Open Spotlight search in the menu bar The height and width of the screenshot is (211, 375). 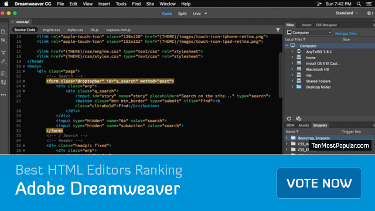[359, 4]
